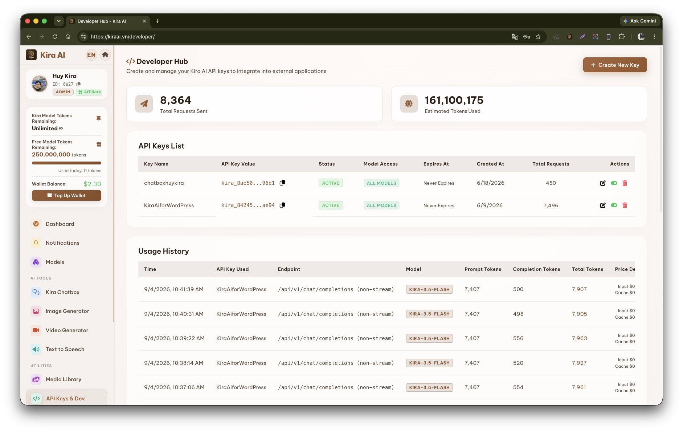Delete the chatboxhuykira key
The height and width of the screenshot is (432, 683).
625,183
